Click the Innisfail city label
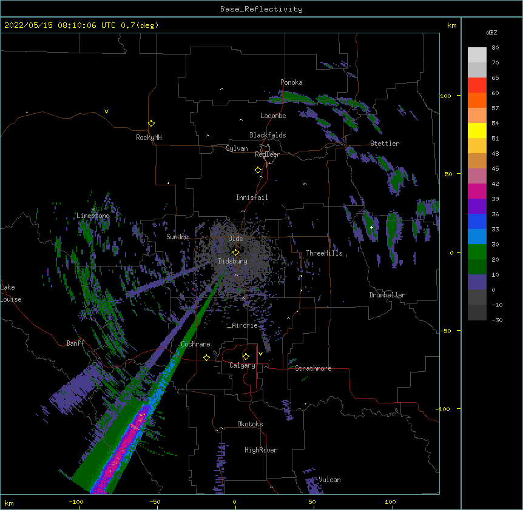This screenshot has height=510, width=523. (252, 197)
